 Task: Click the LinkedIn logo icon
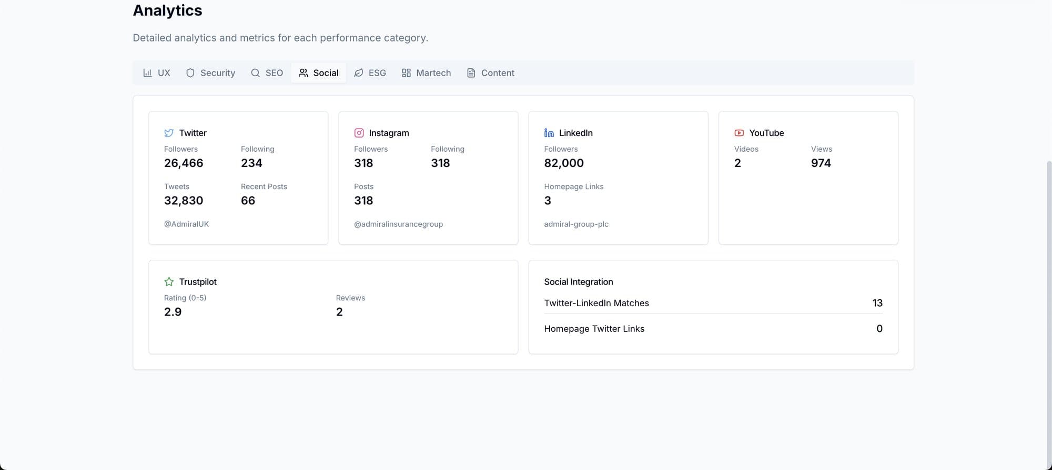549,133
